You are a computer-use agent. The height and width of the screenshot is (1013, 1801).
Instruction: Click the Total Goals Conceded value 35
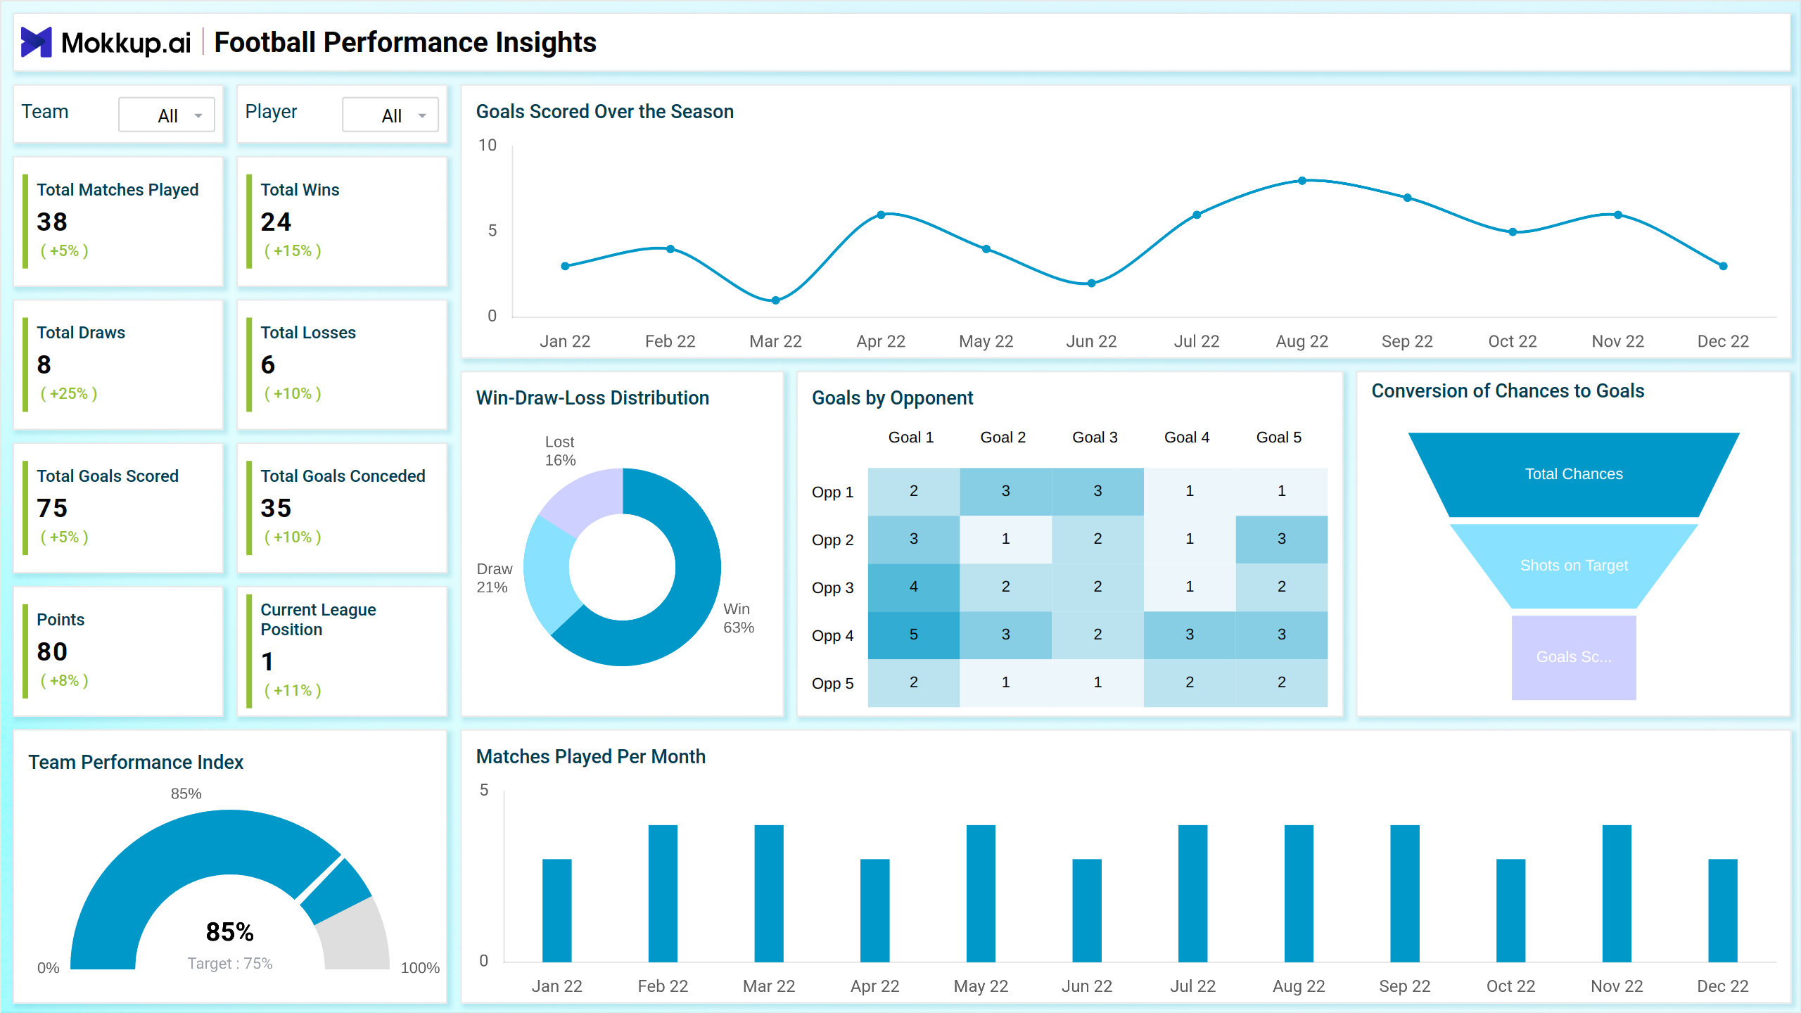click(276, 508)
